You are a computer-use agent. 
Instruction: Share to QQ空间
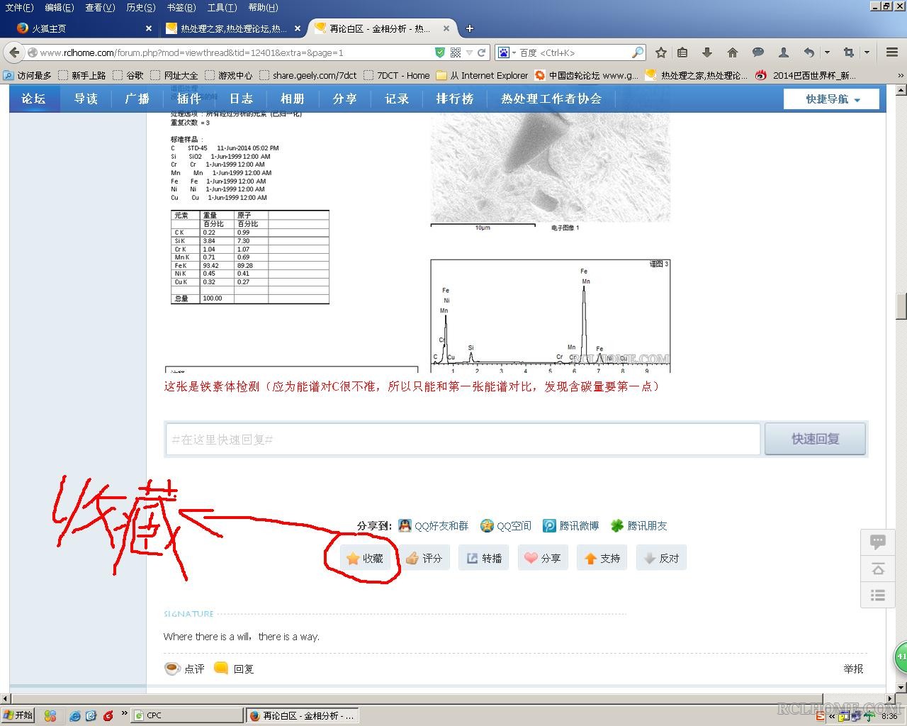point(505,525)
